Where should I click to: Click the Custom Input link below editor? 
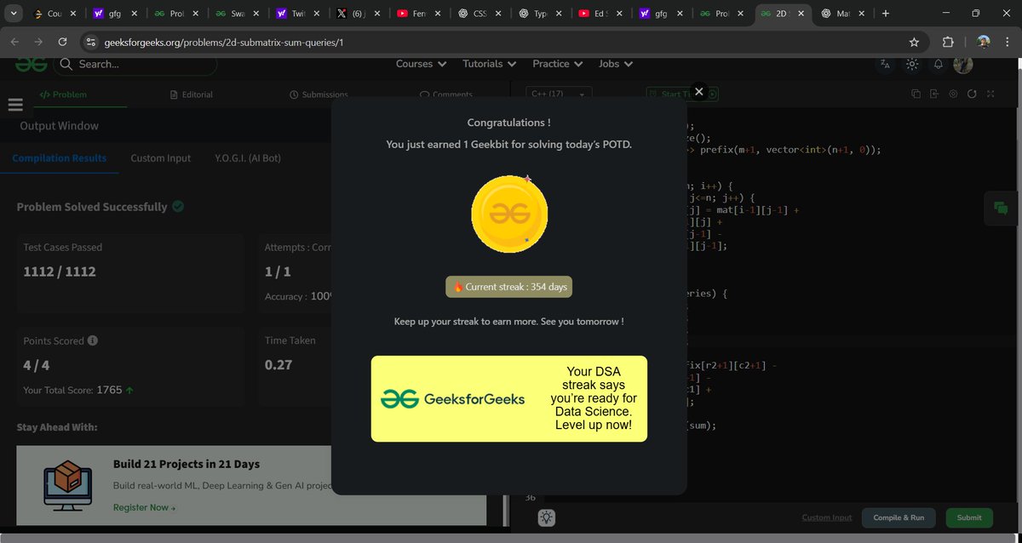(827, 517)
